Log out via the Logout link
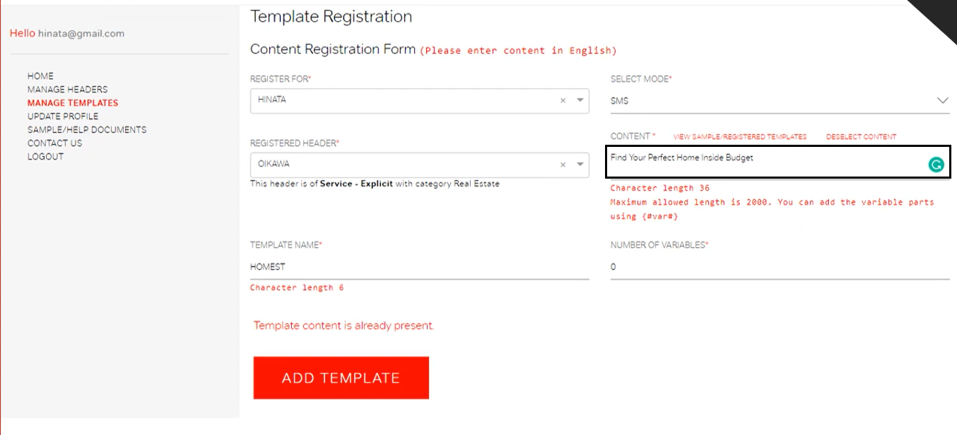 [45, 157]
